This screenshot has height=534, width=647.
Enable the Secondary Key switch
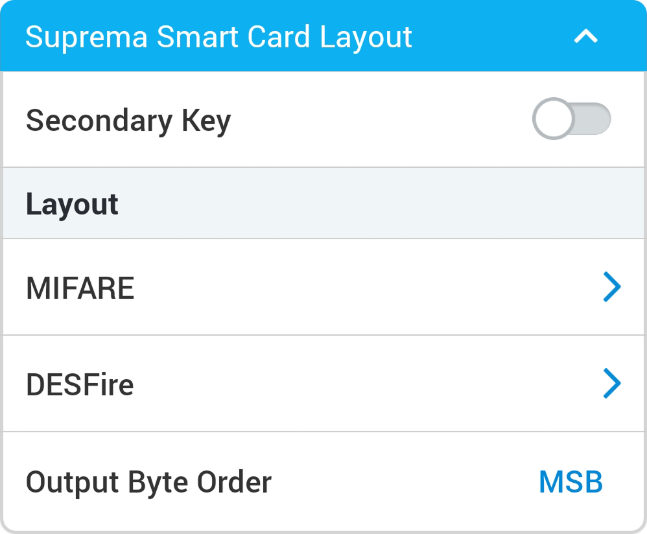click(571, 120)
